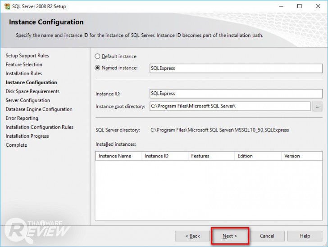Click the SQL Server directory path text
Screen dimensions: 328x247
click(220, 130)
